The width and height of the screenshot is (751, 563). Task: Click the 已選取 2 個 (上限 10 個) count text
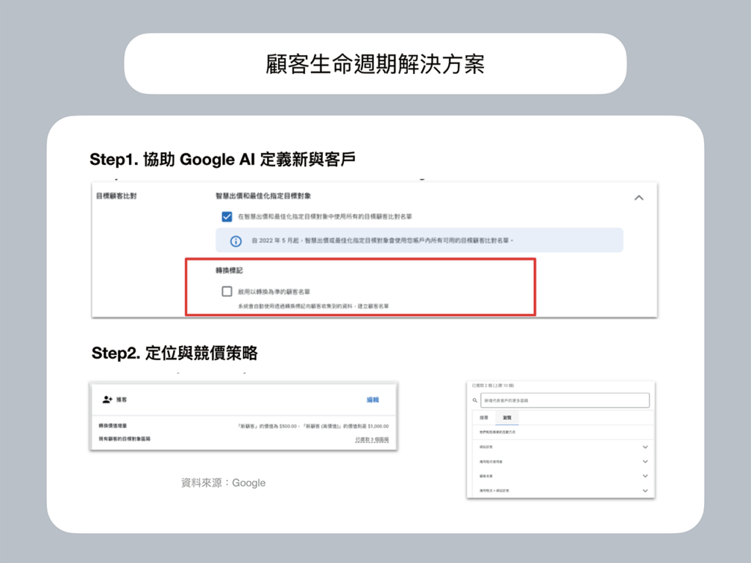click(x=493, y=386)
